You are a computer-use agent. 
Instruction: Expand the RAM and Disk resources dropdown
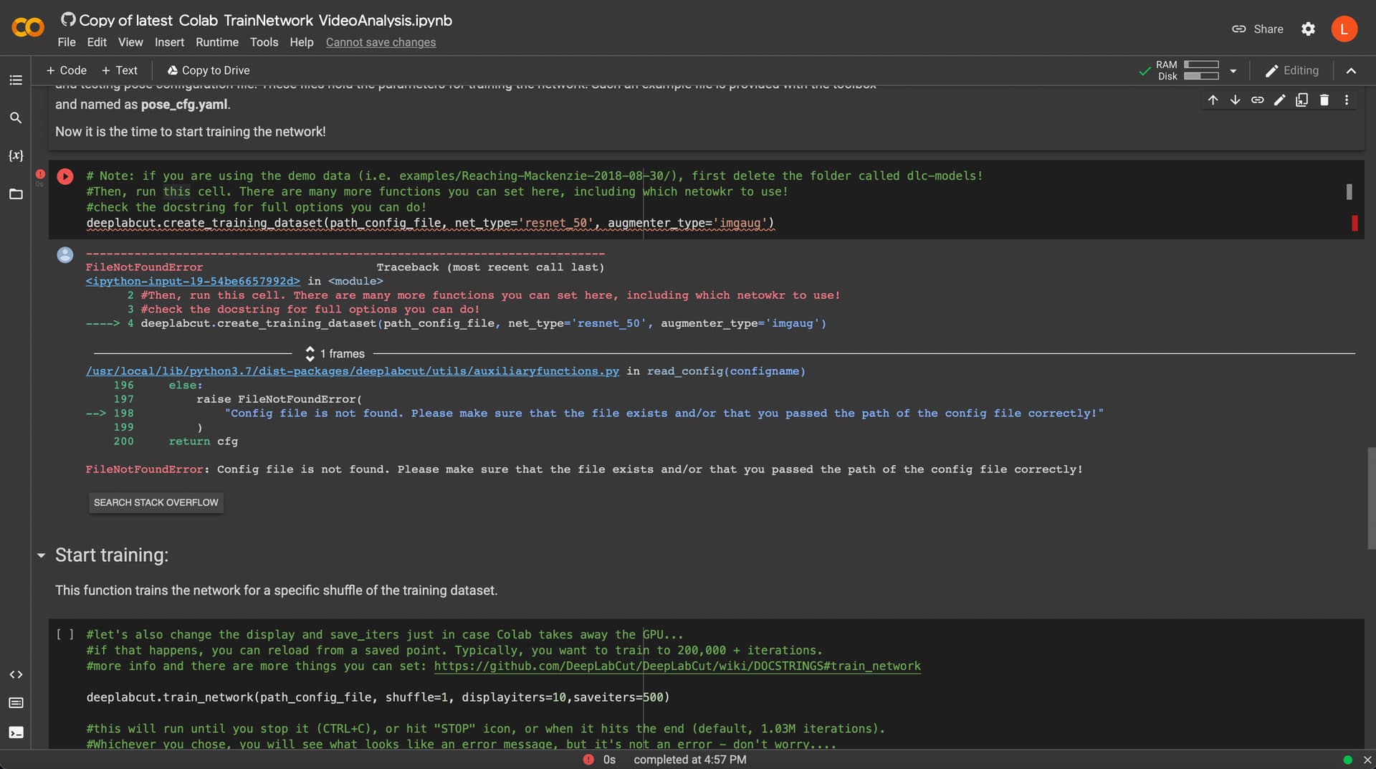[x=1233, y=70]
